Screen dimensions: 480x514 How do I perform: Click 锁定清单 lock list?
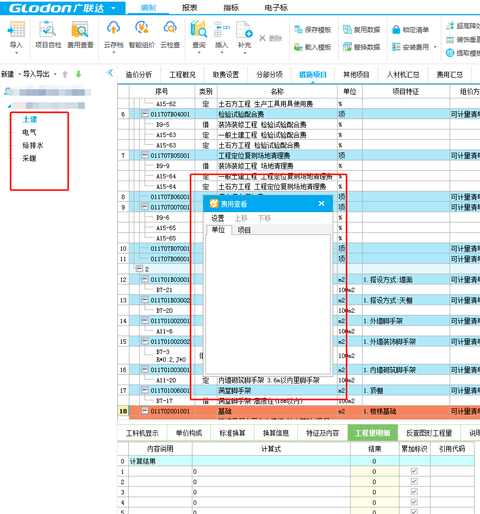[x=410, y=30]
